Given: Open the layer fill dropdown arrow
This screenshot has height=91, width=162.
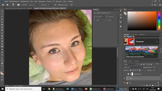Looking at the screenshot, I should pos(157,70).
